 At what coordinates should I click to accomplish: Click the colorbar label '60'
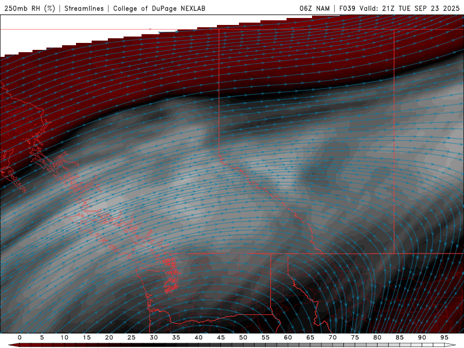click(288, 338)
